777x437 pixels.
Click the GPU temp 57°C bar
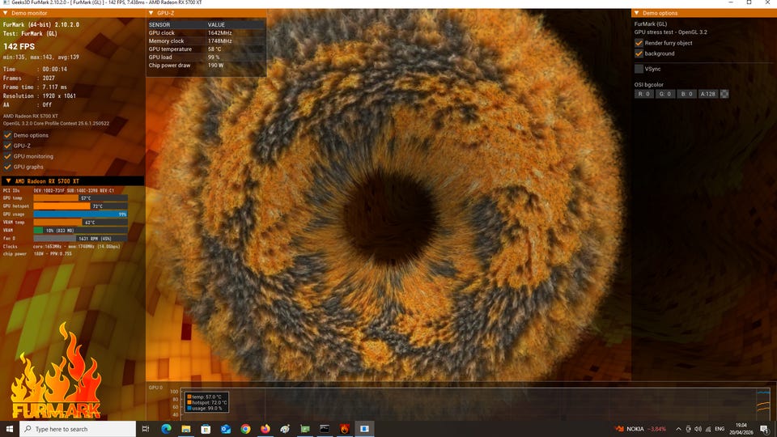pyautogui.click(x=80, y=197)
